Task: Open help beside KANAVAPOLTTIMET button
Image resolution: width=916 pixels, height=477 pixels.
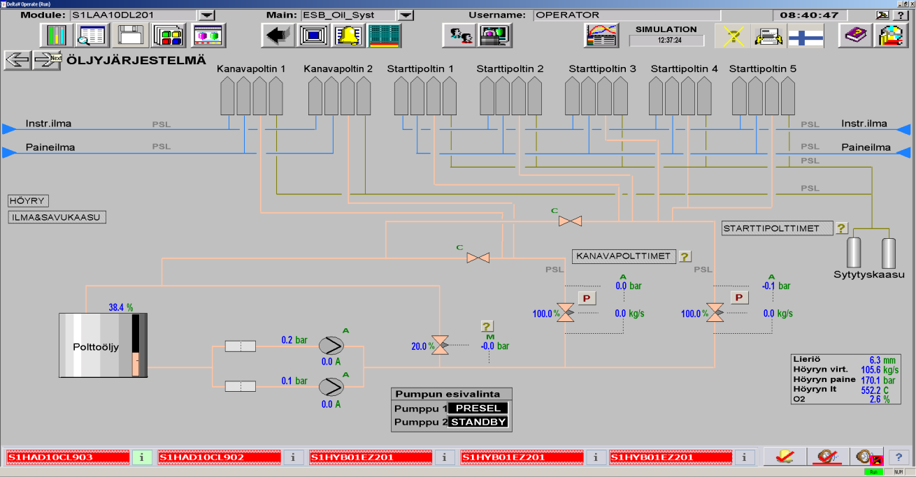Action: tap(685, 256)
